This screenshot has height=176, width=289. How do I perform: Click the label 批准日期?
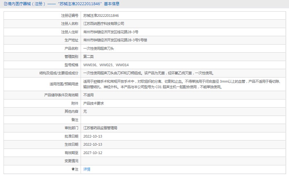[x=71, y=136]
